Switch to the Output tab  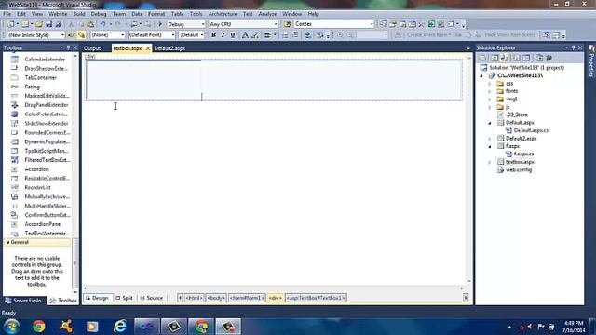[92, 48]
